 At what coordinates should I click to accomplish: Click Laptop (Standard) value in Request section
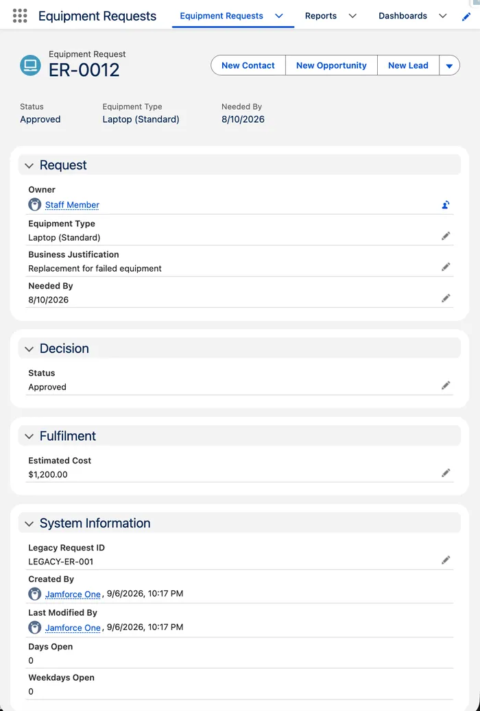pos(64,237)
